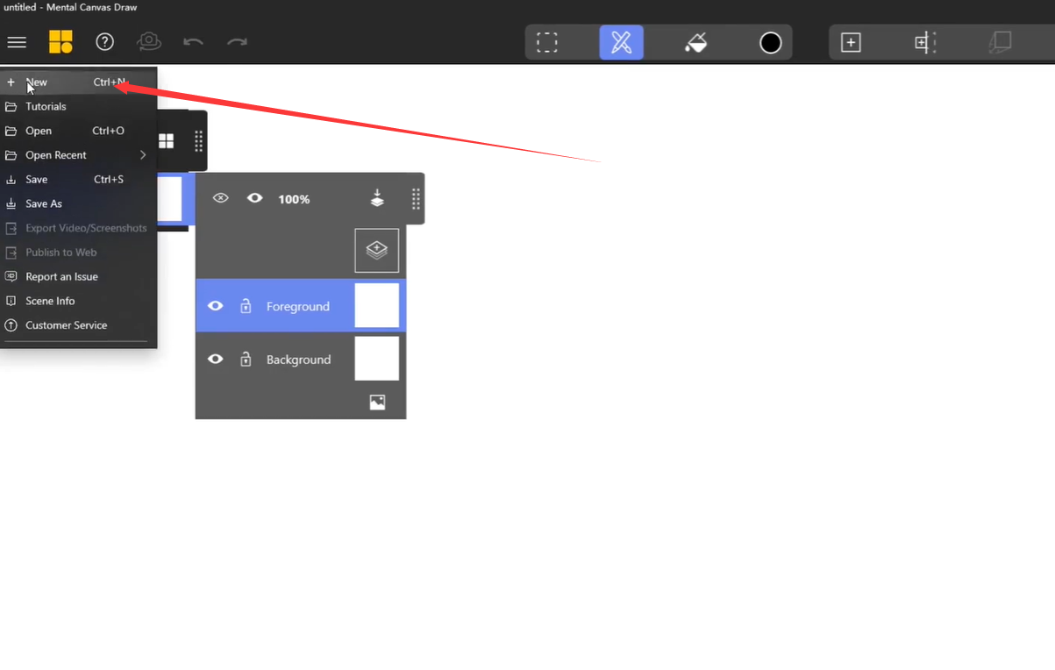Toggle the Background layer lock
The width and height of the screenshot is (1055, 670).
point(246,359)
